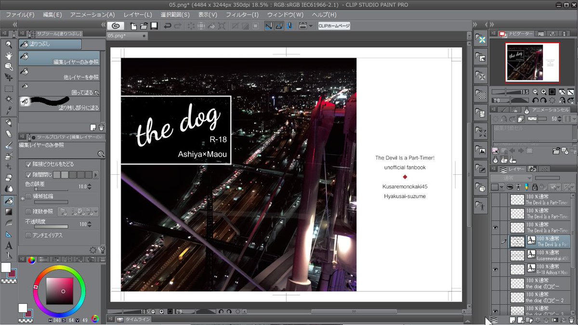578x325 pixels.
Task: Select the Hand move tool
Action: click(x=9, y=55)
